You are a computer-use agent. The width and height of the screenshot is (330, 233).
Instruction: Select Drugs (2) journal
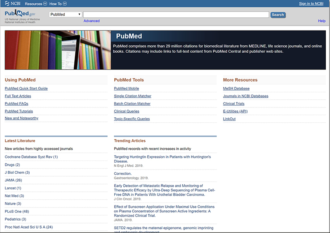12,165
